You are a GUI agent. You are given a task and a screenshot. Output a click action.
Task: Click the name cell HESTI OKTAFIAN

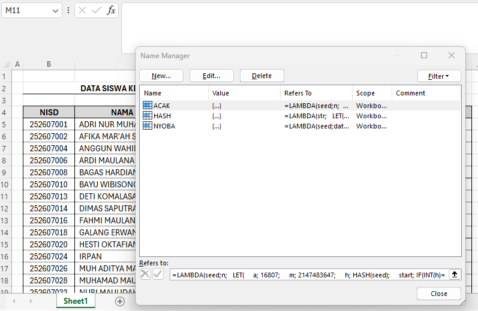(x=106, y=244)
